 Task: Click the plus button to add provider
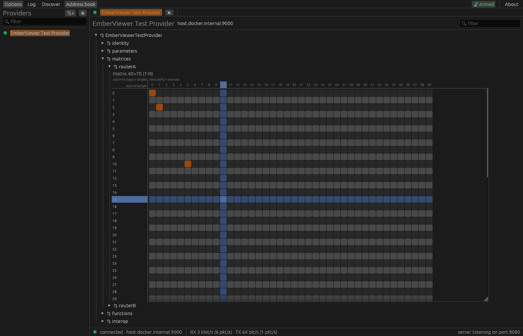pyautogui.click(x=83, y=13)
